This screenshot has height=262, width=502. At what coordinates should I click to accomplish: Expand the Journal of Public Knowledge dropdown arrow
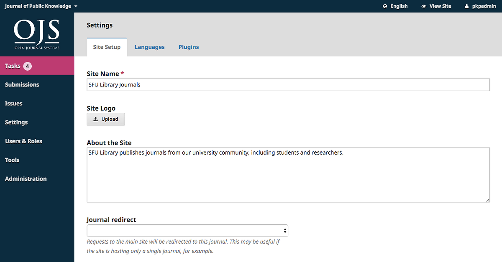tap(76, 7)
